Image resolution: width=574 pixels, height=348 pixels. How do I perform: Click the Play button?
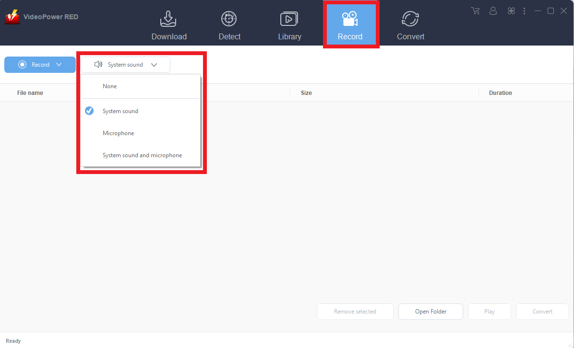[x=490, y=312]
